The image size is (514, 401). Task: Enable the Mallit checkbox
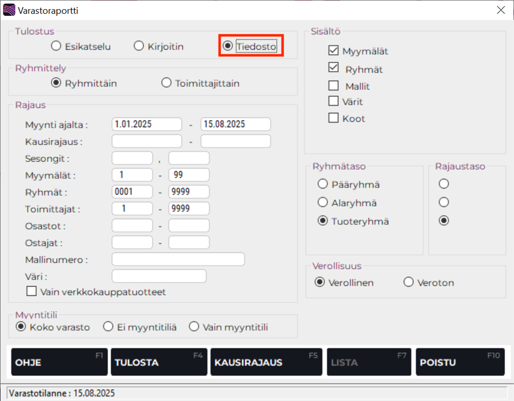(333, 85)
